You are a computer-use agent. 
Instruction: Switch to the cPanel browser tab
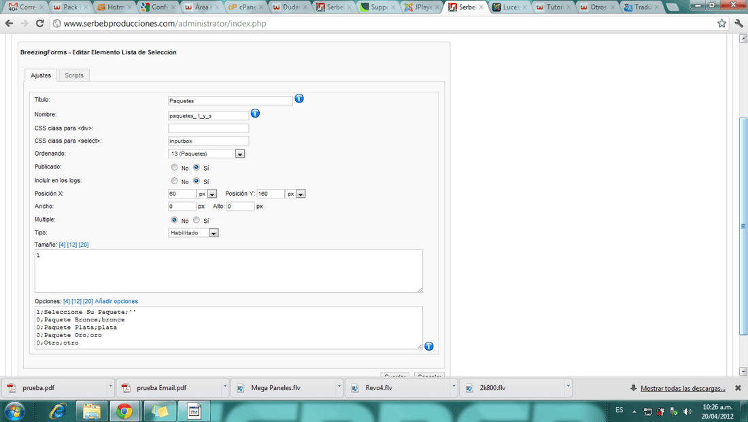(245, 7)
